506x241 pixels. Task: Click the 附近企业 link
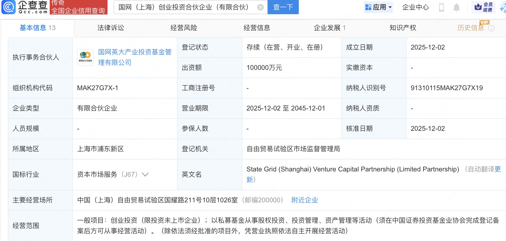point(304,200)
